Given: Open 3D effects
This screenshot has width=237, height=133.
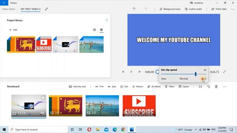Looking at the screenshot, I should [154, 86].
